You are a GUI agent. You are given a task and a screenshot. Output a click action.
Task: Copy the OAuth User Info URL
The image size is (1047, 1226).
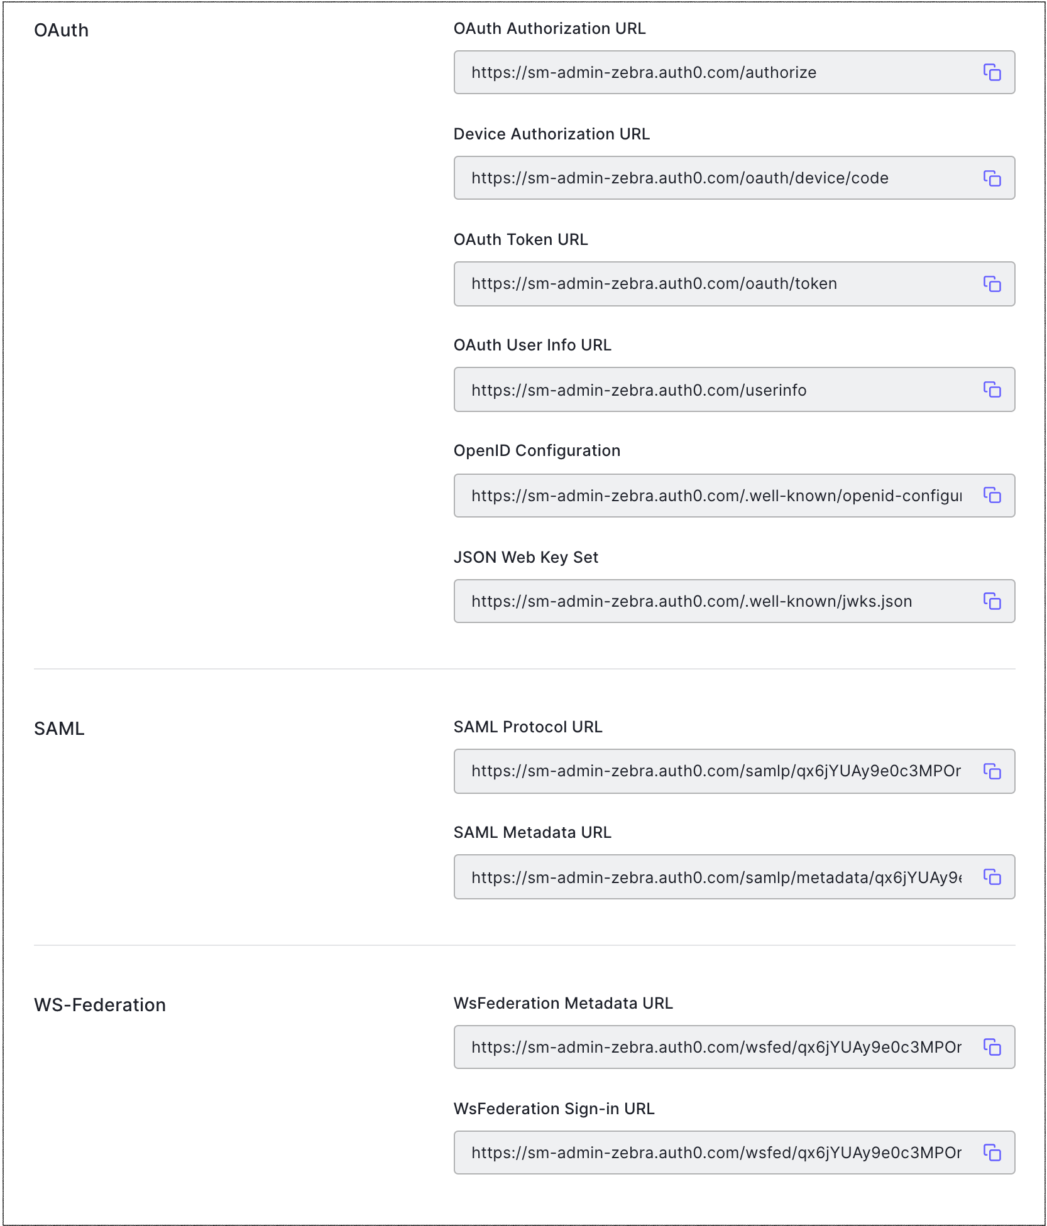992,389
